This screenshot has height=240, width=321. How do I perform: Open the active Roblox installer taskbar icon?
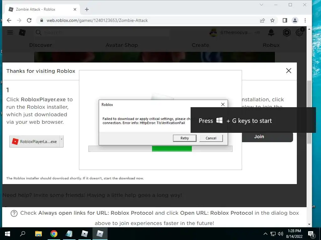tap(100, 234)
